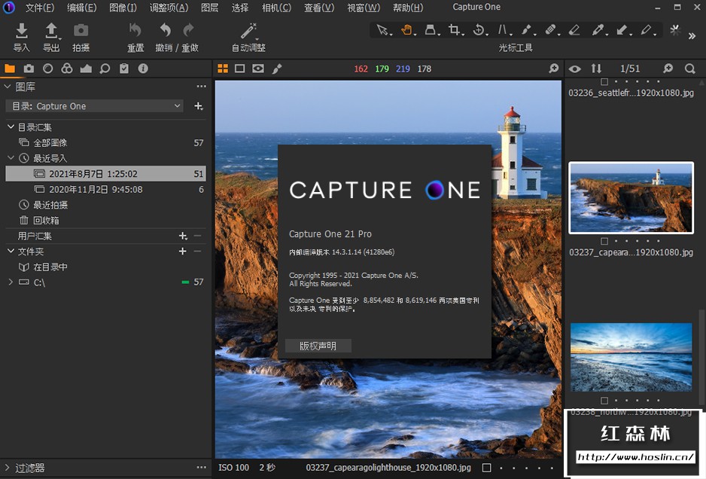Screen dimensions: 706x479
Task: Click the 拍摄 (Capture) camera icon
Action: point(81,31)
